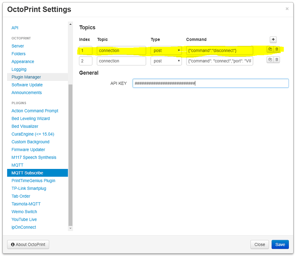
Task: Select the Tasmota-MQTT plugin entry
Action: click(26, 204)
